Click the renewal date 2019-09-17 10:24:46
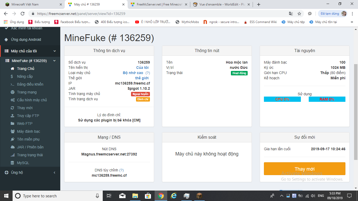 328,149
